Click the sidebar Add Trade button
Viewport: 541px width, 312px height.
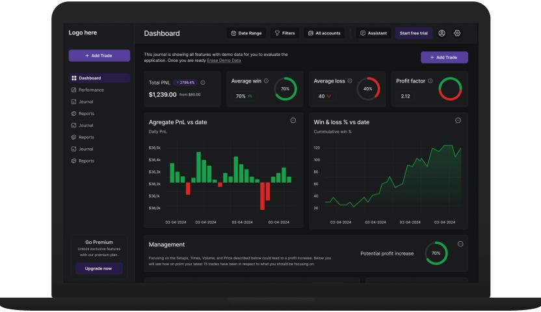pos(99,55)
